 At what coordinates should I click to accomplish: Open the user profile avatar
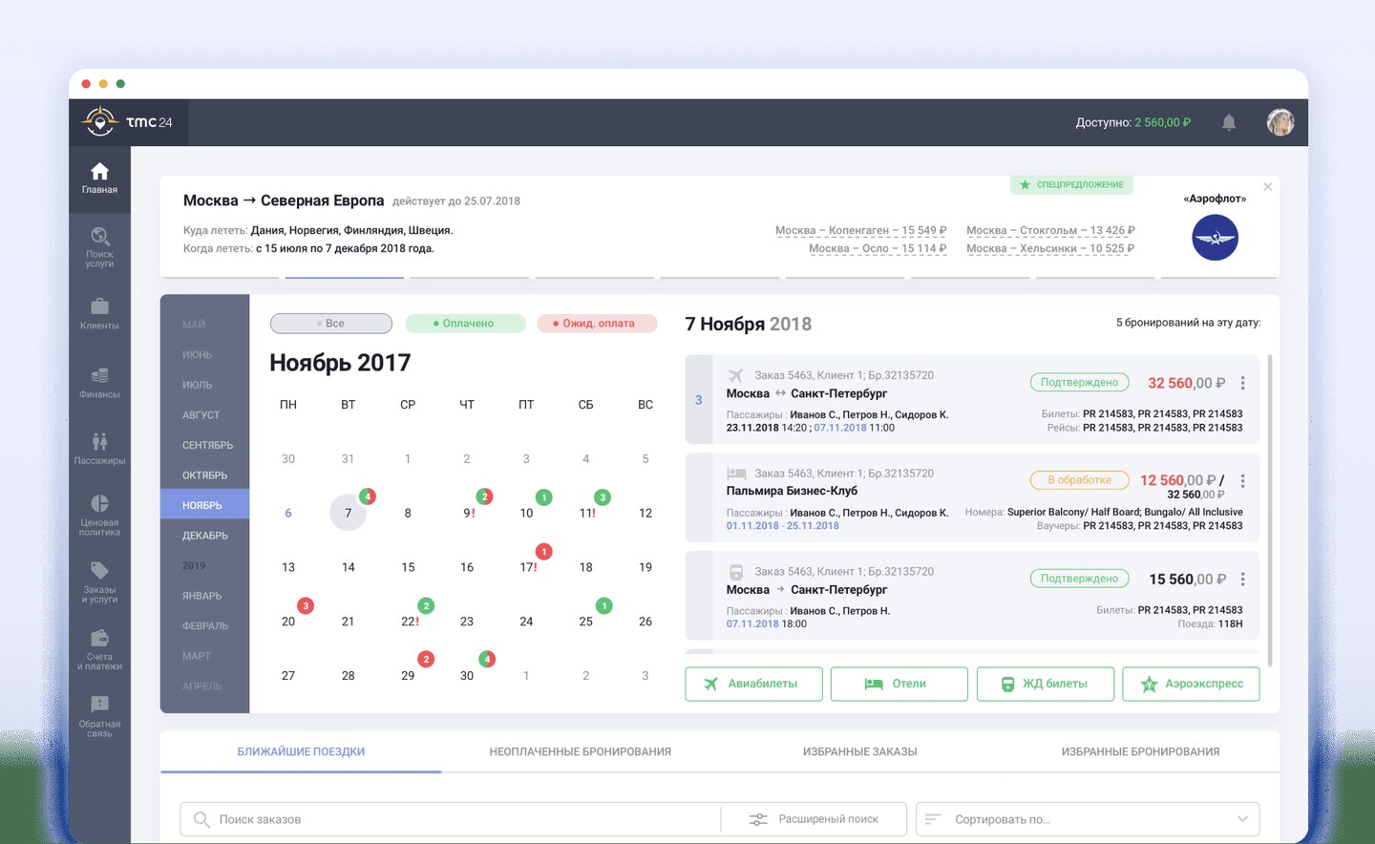tap(1280, 122)
